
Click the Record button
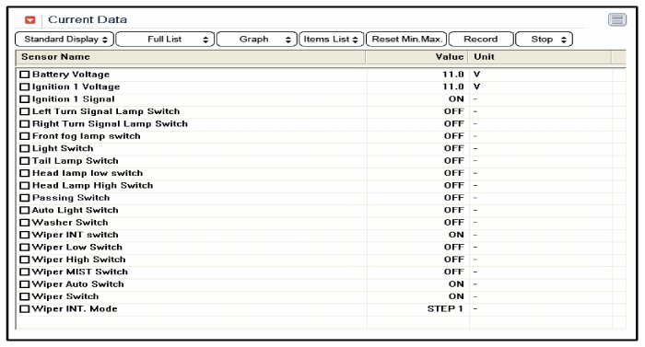click(x=481, y=40)
